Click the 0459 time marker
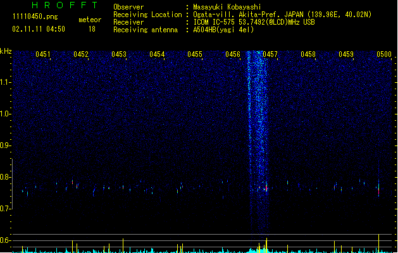Viewport: 398px width, 253px height. coord(346,54)
